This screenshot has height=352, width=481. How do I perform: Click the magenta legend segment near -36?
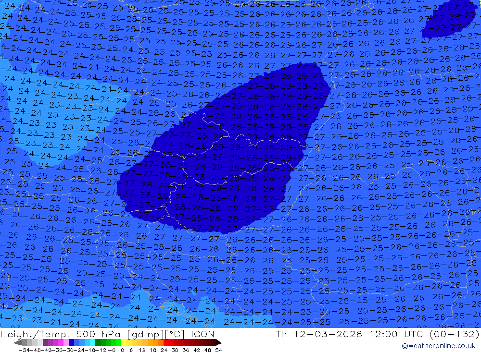pos(61,342)
